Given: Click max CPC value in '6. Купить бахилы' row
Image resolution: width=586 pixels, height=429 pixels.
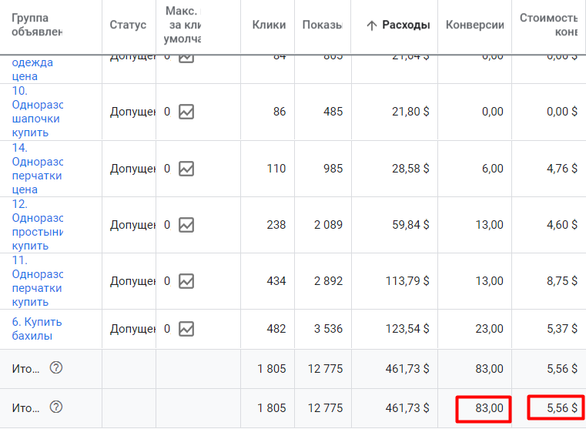Looking at the screenshot, I should (x=167, y=329).
